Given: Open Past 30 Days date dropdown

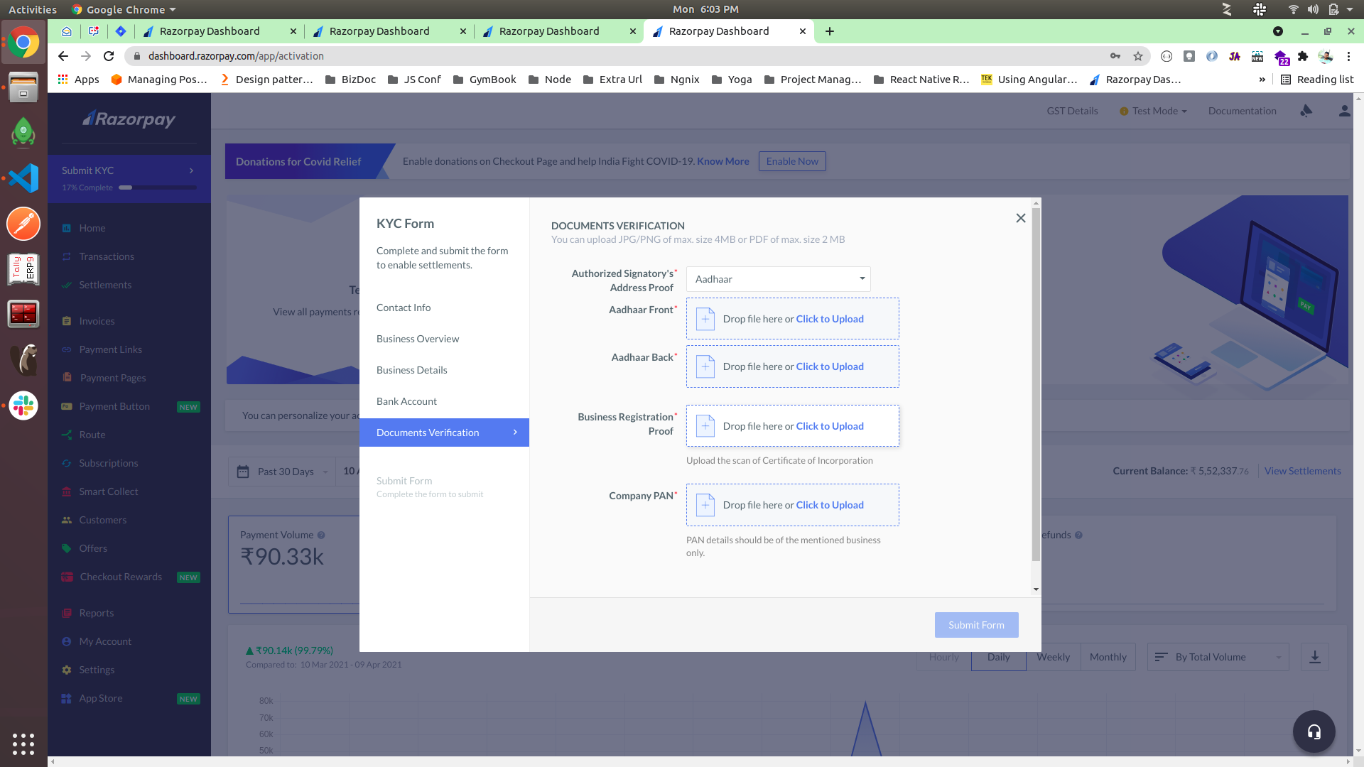Looking at the screenshot, I should click(283, 472).
